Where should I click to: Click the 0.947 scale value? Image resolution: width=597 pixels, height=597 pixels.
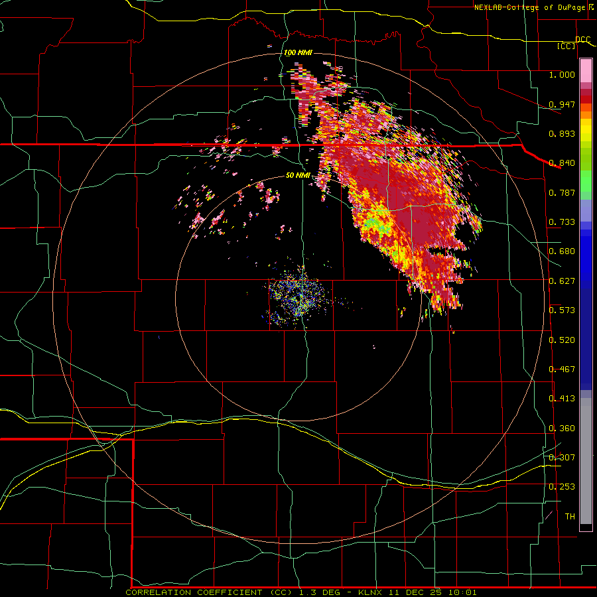click(x=562, y=104)
